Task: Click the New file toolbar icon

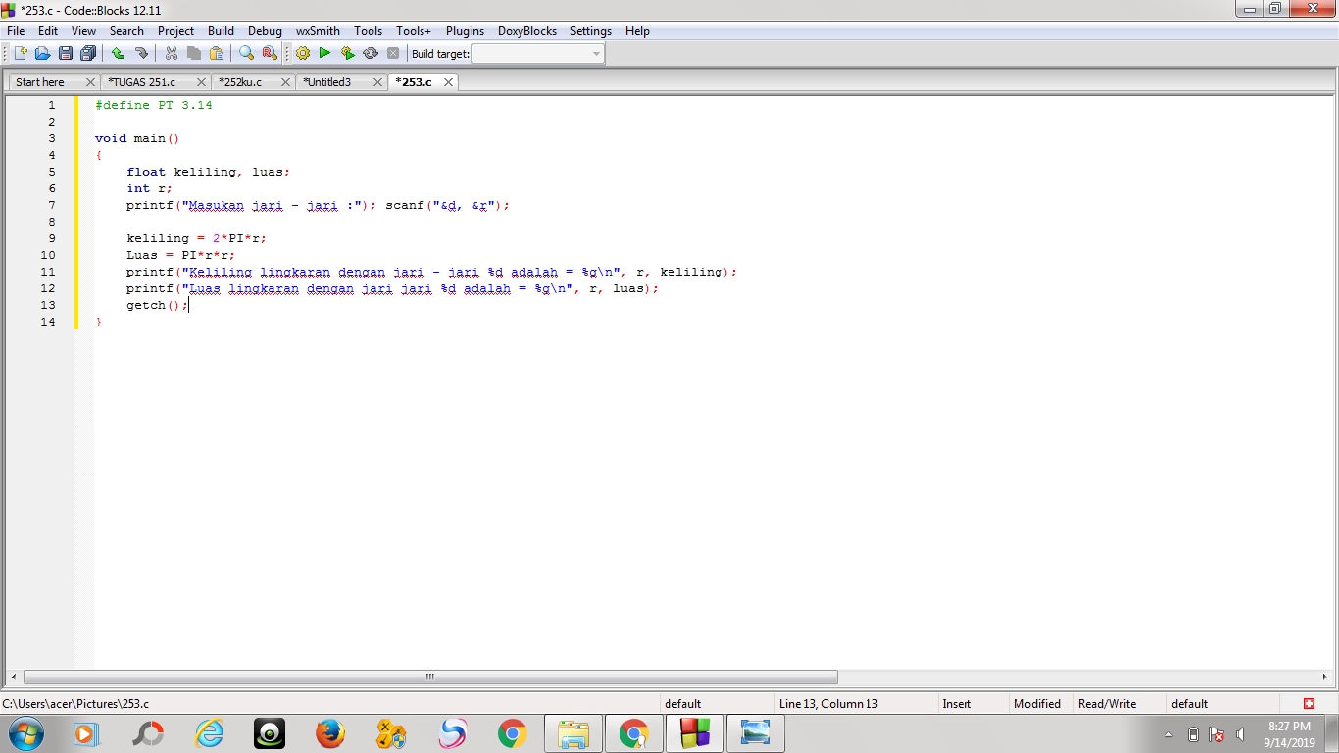Action: [20, 53]
